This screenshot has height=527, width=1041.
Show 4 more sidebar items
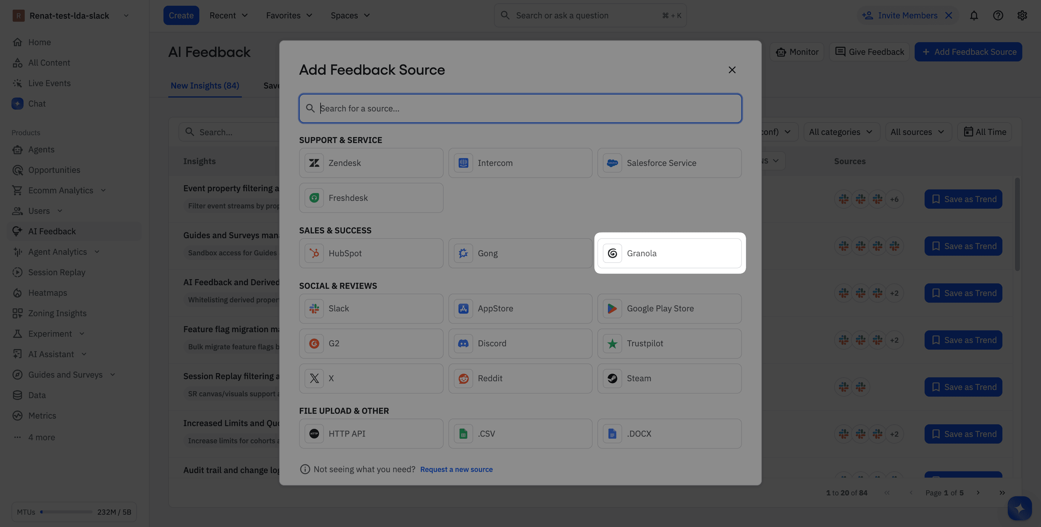point(41,438)
